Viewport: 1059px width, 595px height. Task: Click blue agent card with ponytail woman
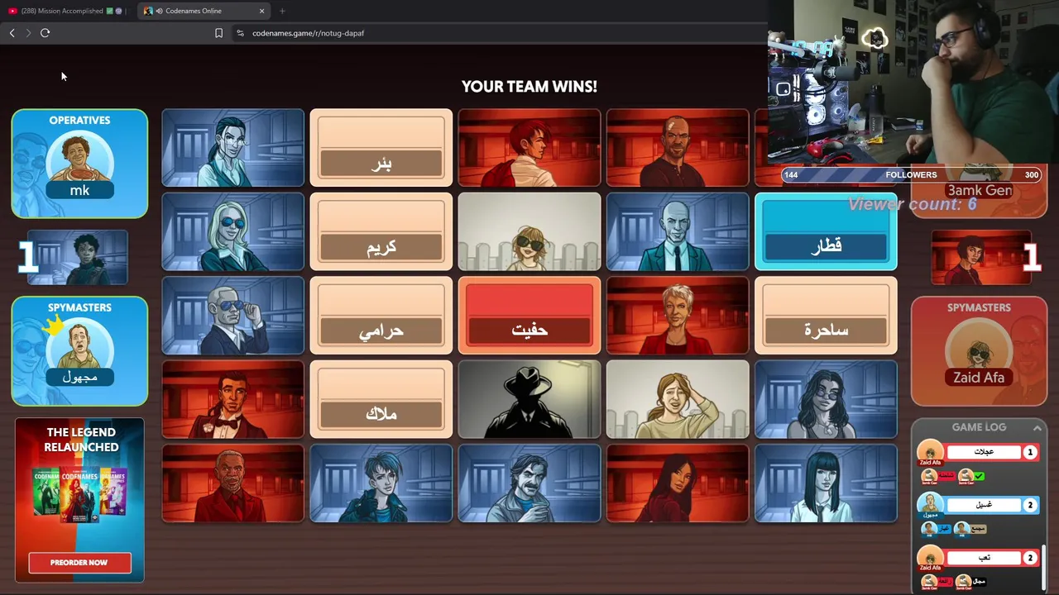pos(233,148)
